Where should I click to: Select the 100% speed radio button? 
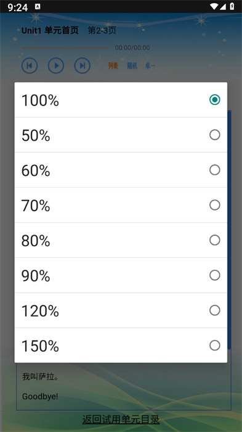214,99
